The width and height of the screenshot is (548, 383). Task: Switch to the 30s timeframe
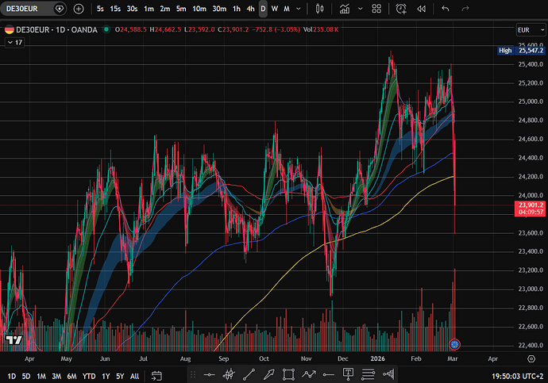[132, 9]
